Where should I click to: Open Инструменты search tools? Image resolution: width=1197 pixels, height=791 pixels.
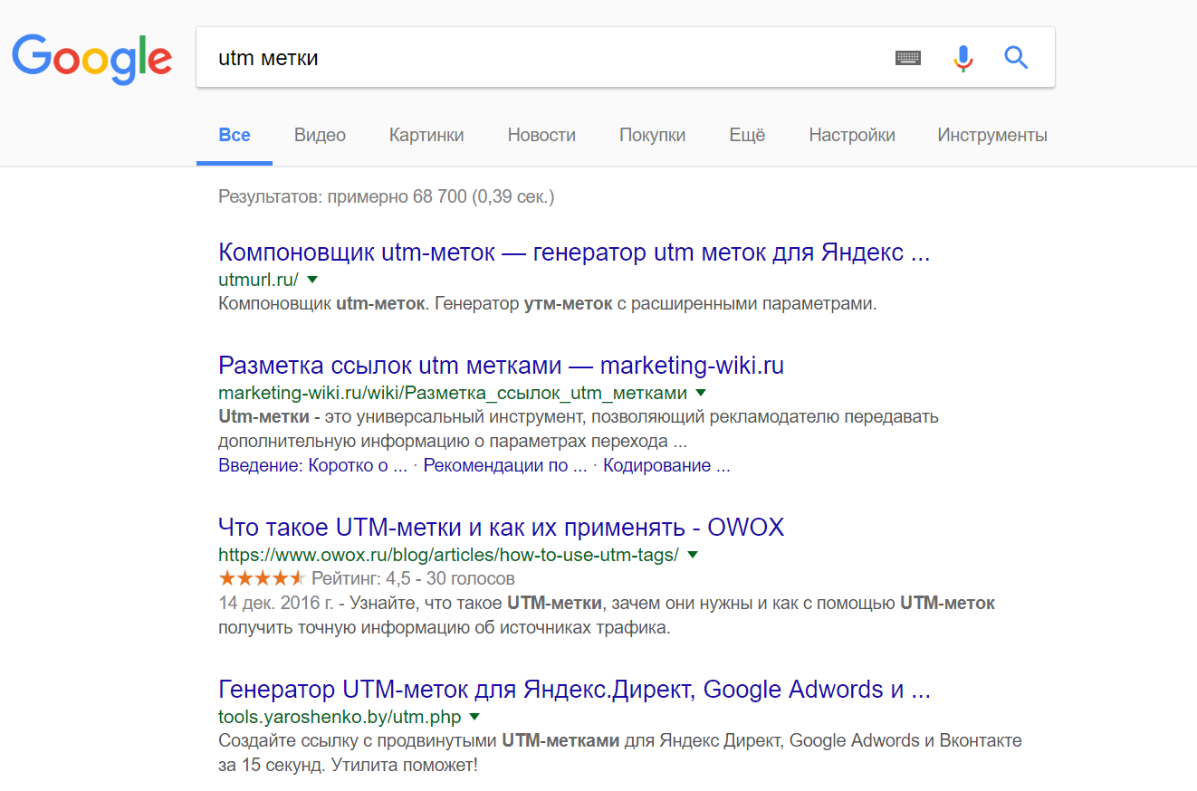tap(992, 135)
